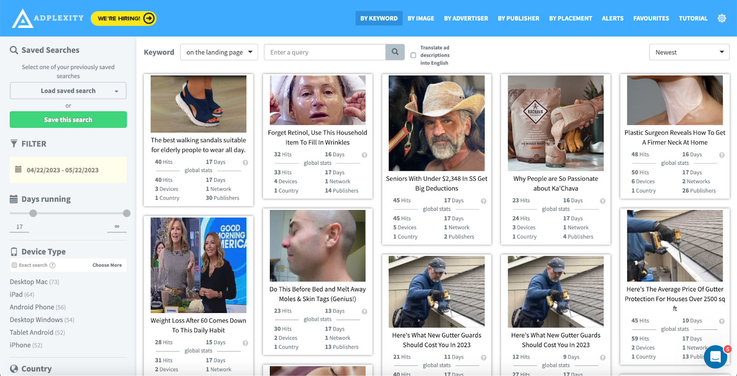Viewport: 737px width, 376px height.
Task: Open info icon on walking sandals ad
Action: point(245,162)
